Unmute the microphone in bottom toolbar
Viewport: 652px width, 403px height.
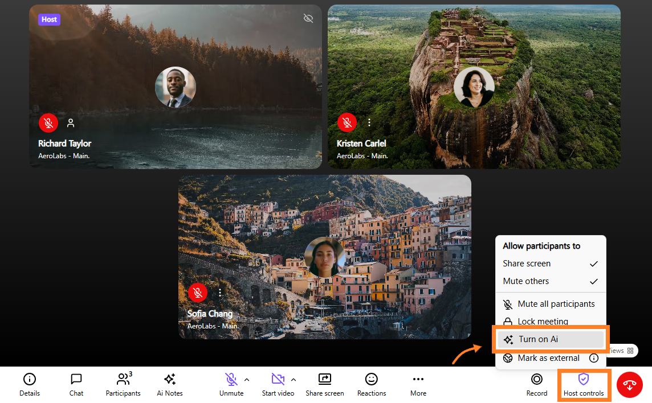(x=231, y=384)
